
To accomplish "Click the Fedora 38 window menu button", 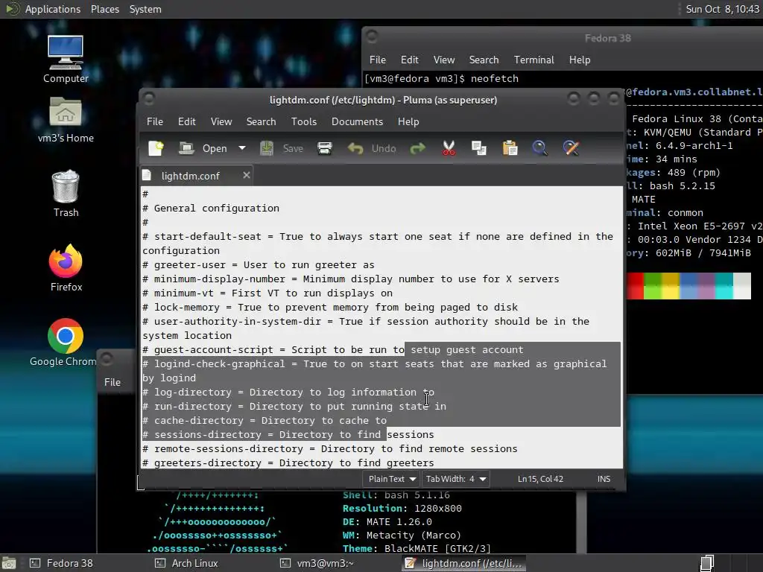I will tap(373, 37).
